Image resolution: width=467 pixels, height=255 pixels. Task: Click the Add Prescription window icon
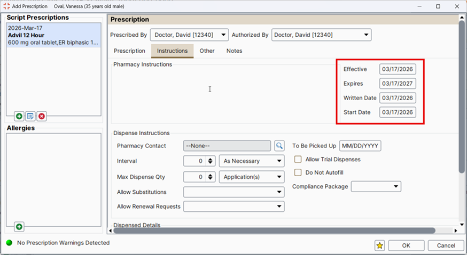pyautogui.click(x=6, y=6)
